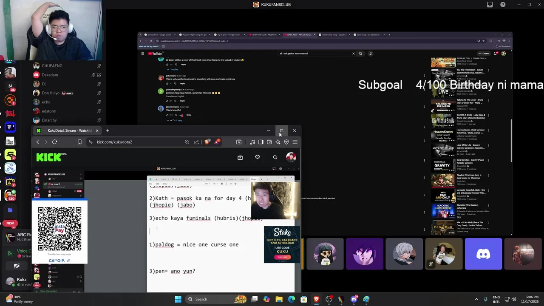Open the Stake promo banner
This screenshot has height=306, width=544.
point(282,244)
